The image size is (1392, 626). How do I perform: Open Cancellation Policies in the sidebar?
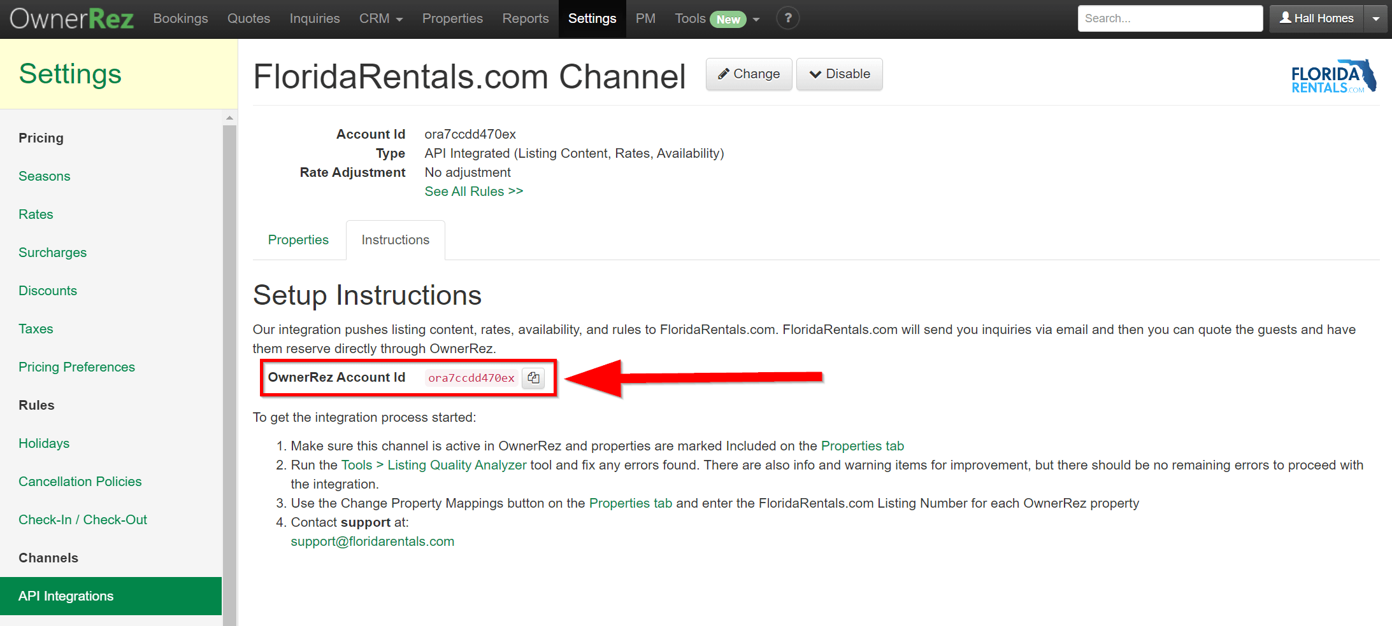(x=80, y=482)
